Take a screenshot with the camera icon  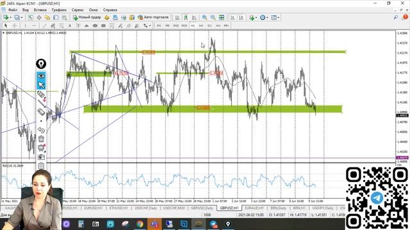[41, 157]
